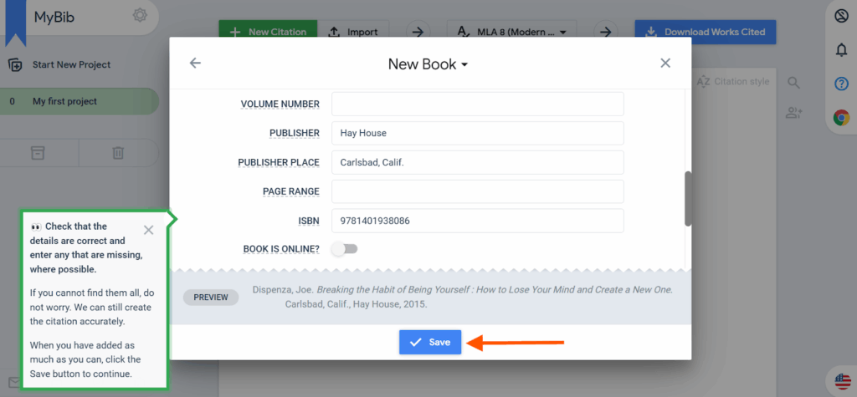Screen dimensions: 857x397
Task: Click the Import button
Action: 353,33
